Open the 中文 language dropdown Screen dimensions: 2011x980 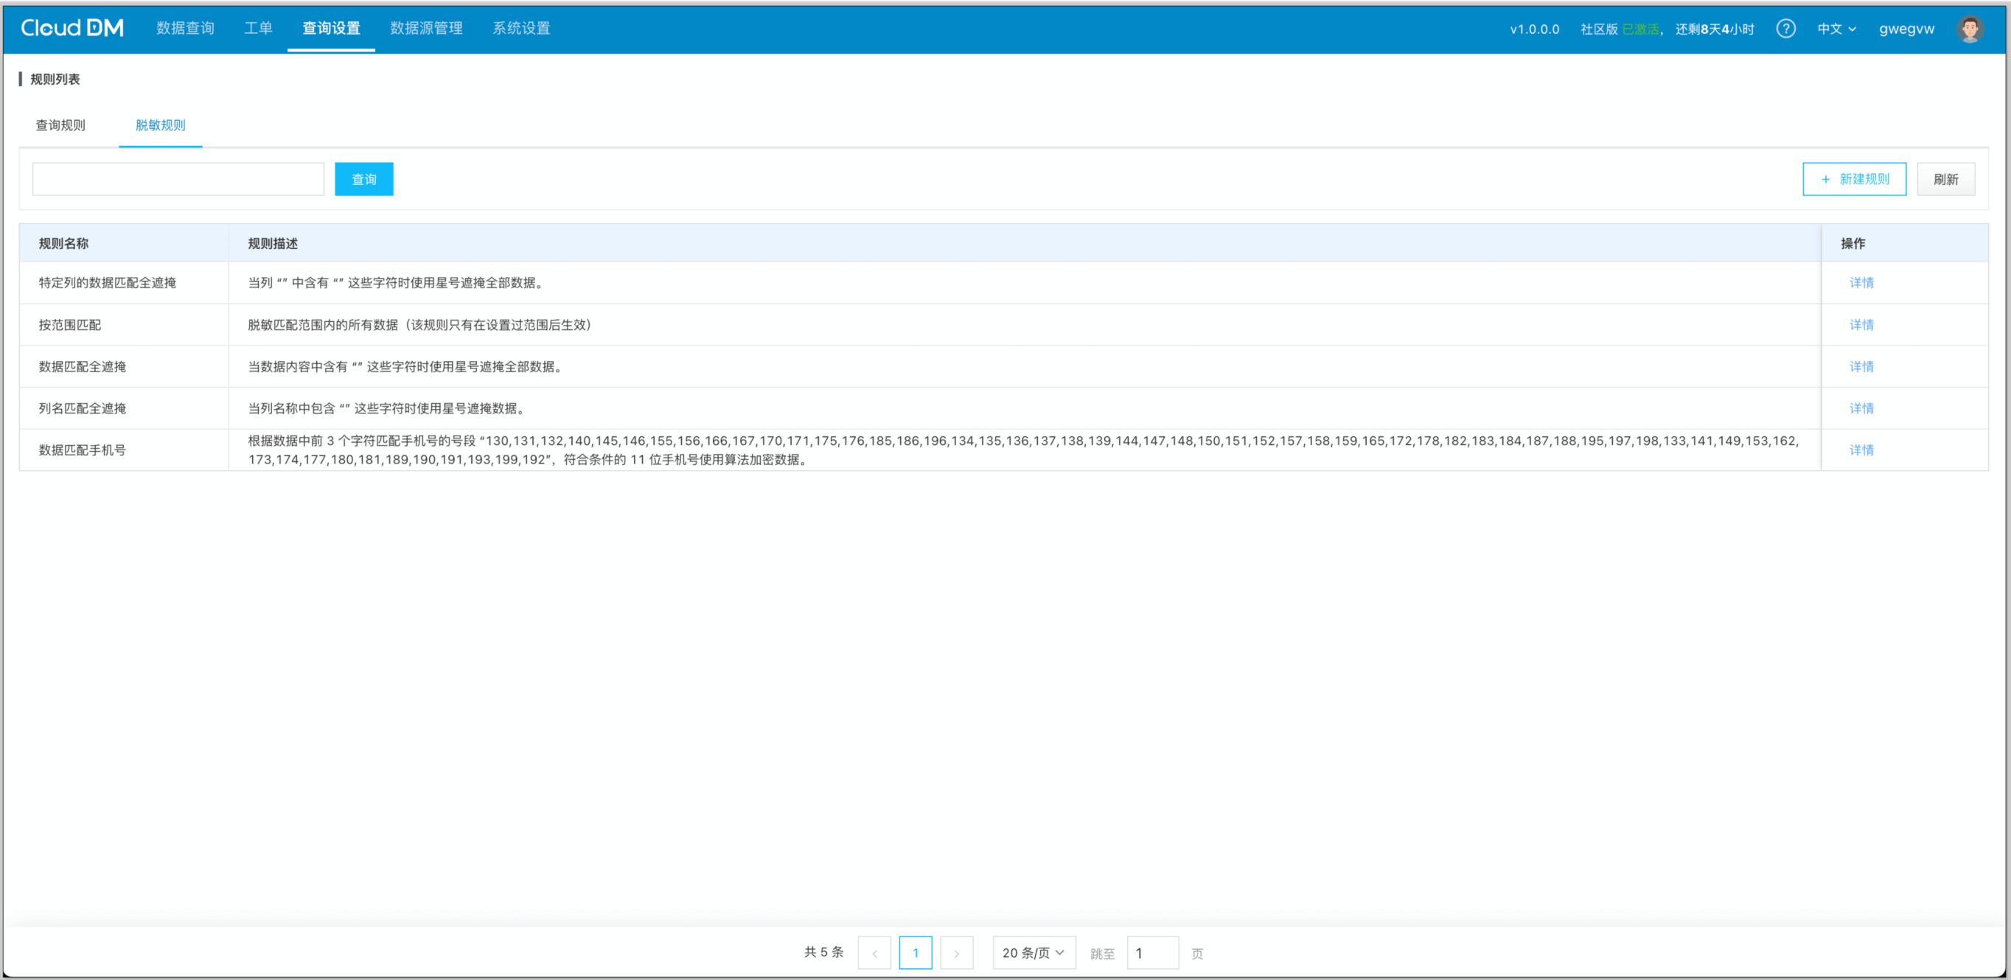point(1836,29)
